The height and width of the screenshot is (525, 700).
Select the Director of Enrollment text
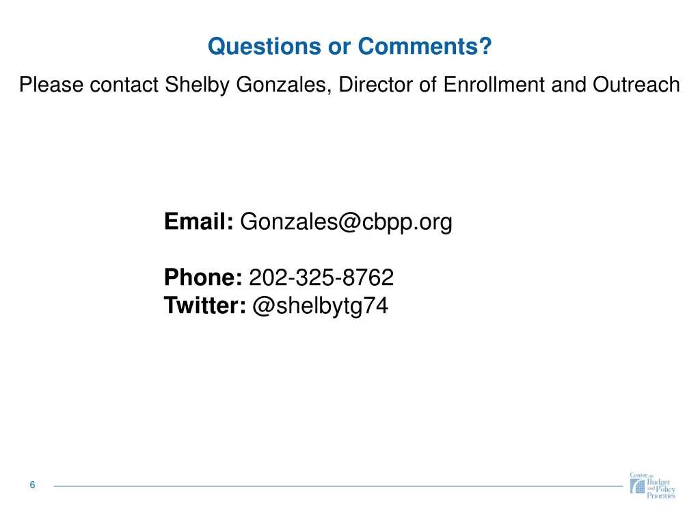(x=442, y=84)
